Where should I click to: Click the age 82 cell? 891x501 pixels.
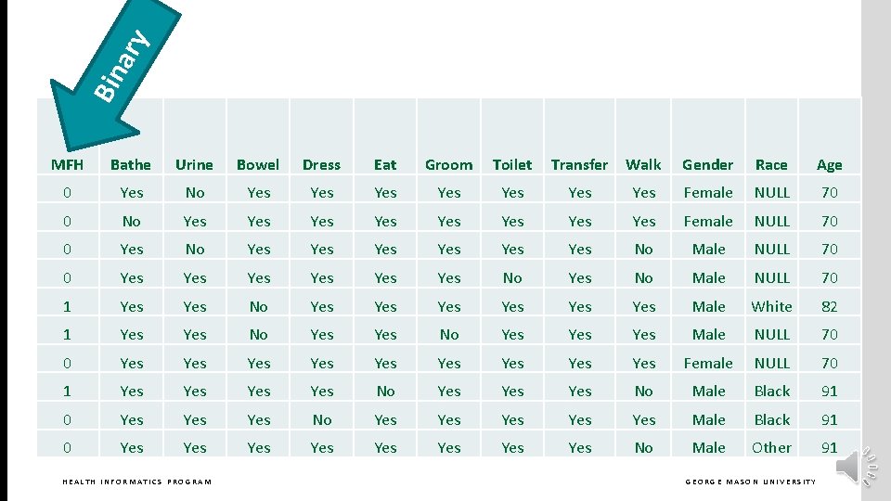pos(829,306)
